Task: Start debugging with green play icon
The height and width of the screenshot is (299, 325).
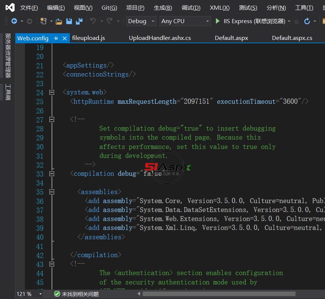Action: click(x=217, y=21)
